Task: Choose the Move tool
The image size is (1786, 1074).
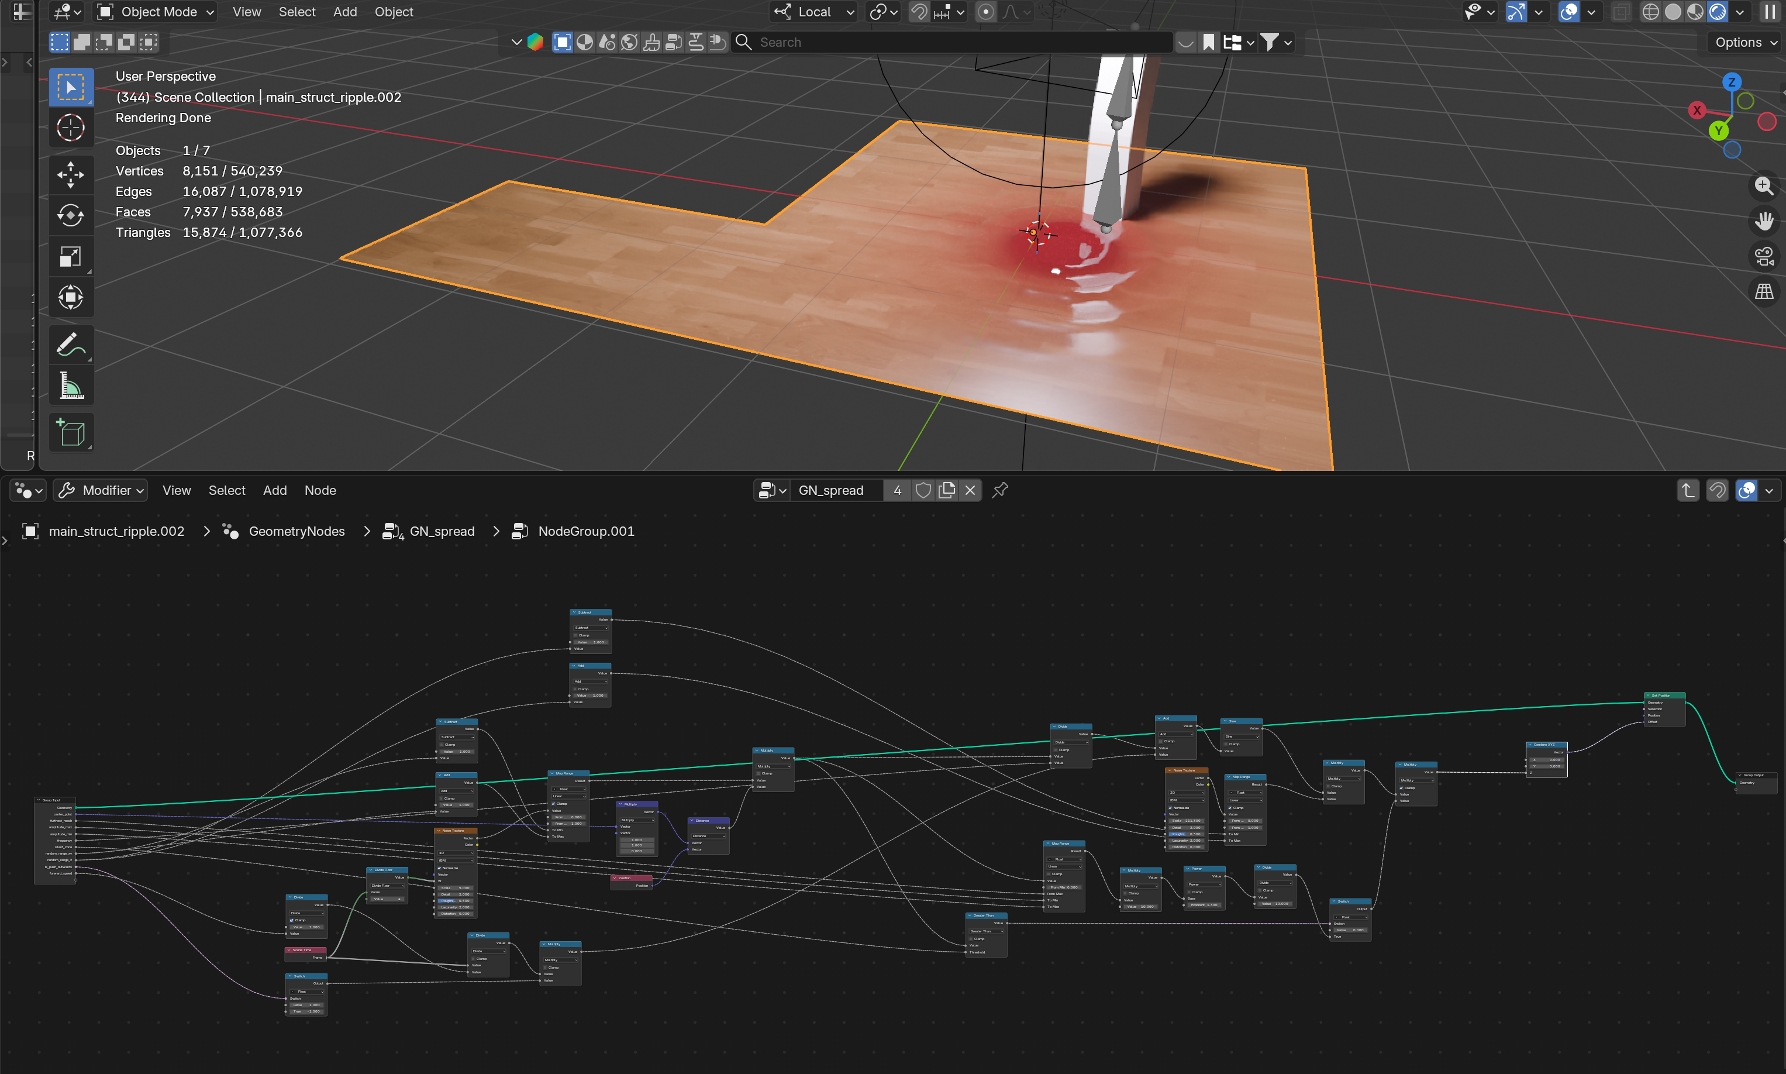Action: point(71,174)
